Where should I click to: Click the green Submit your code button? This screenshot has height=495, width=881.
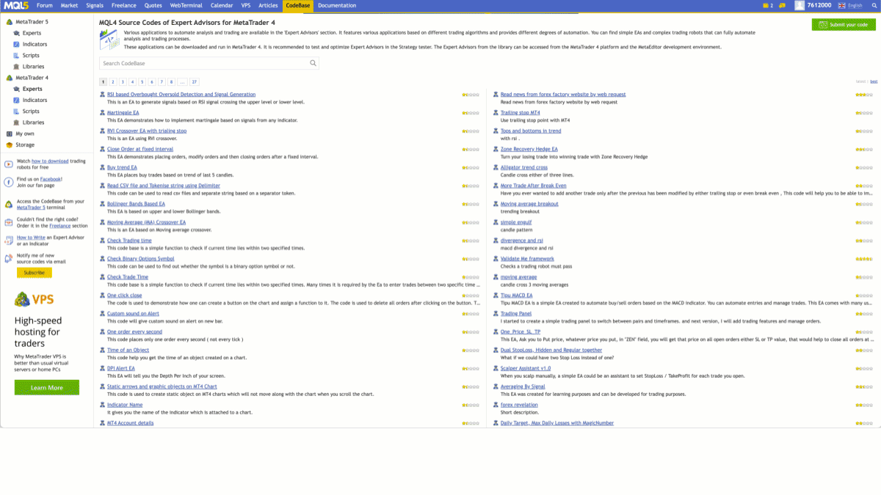click(844, 24)
